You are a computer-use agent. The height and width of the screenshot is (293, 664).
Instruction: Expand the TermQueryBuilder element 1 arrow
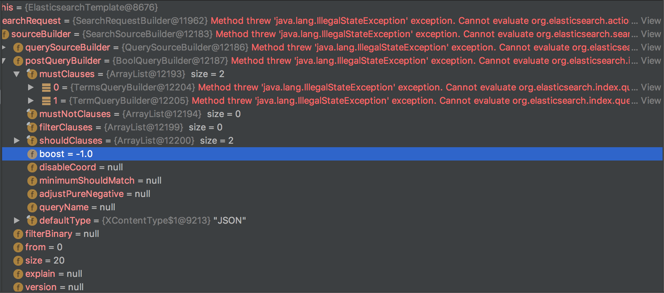click(31, 101)
